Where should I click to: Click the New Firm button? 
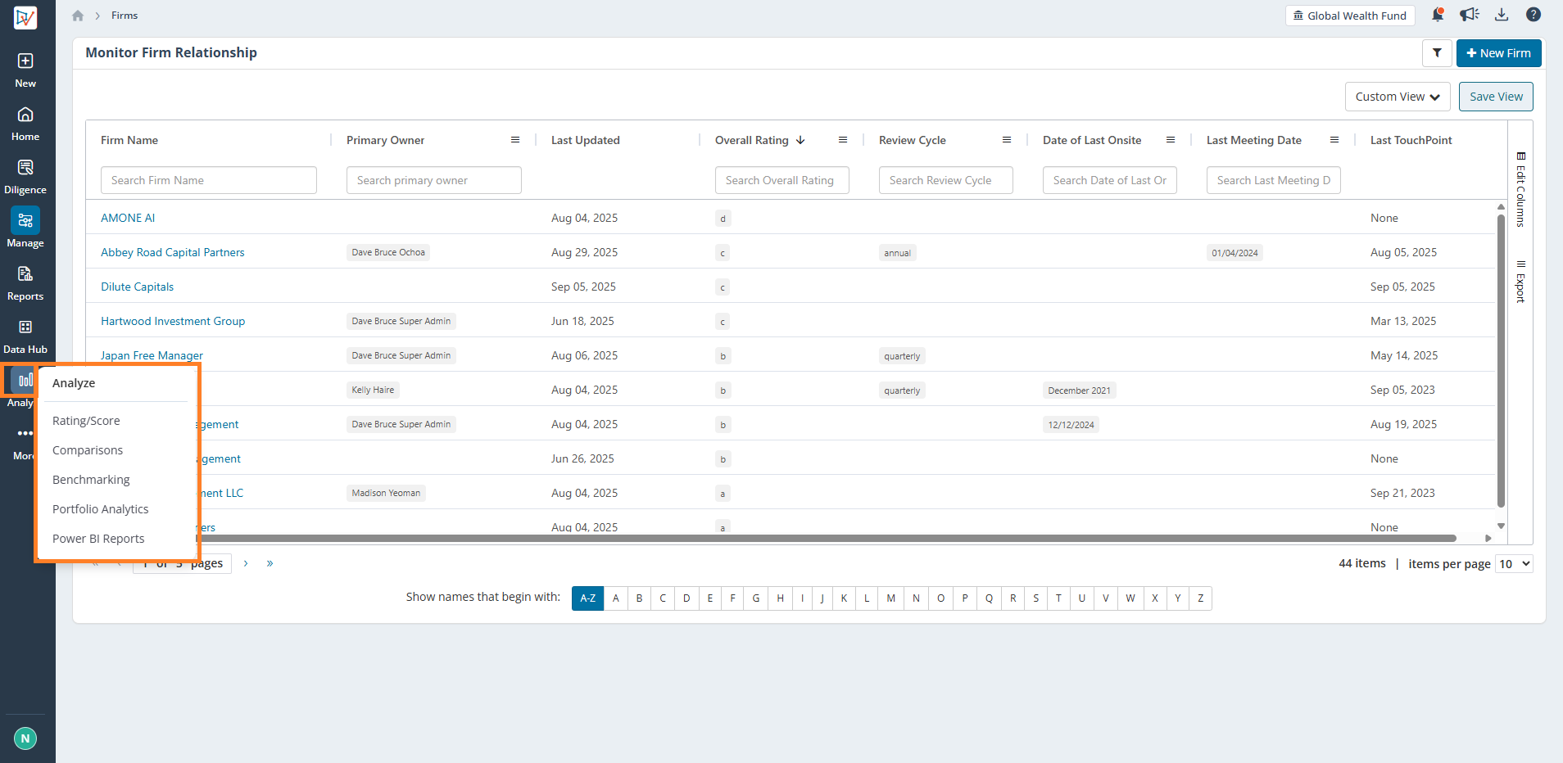click(1498, 53)
